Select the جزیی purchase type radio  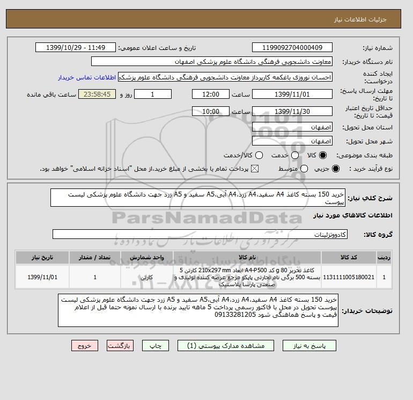(336, 169)
